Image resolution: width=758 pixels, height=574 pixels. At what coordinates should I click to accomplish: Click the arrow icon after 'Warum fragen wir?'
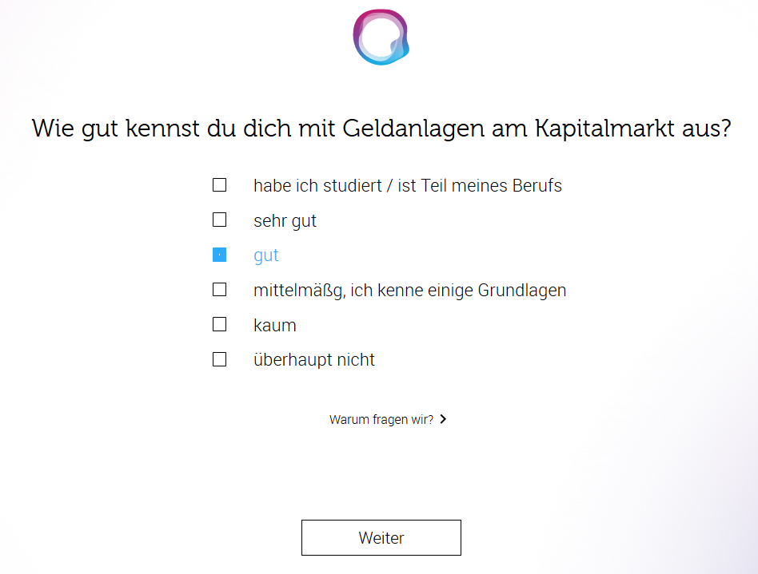(445, 419)
